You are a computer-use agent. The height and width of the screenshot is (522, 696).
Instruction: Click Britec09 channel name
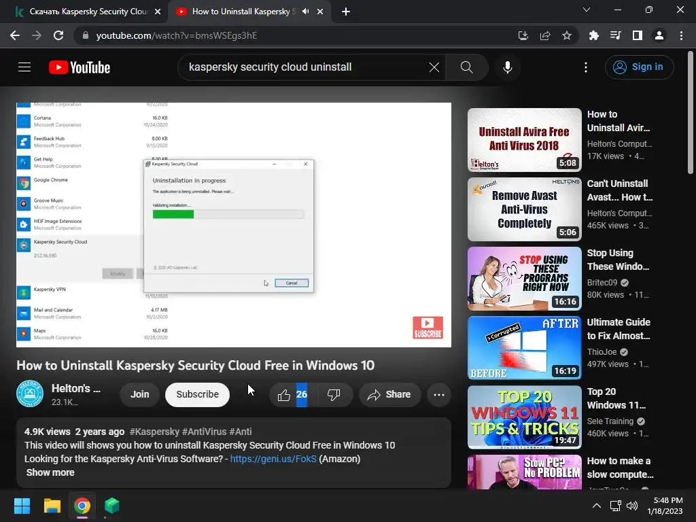coord(602,282)
